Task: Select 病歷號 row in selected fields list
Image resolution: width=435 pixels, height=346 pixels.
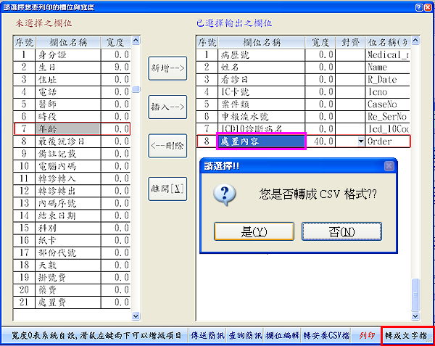Action: (x=261, y=54)
